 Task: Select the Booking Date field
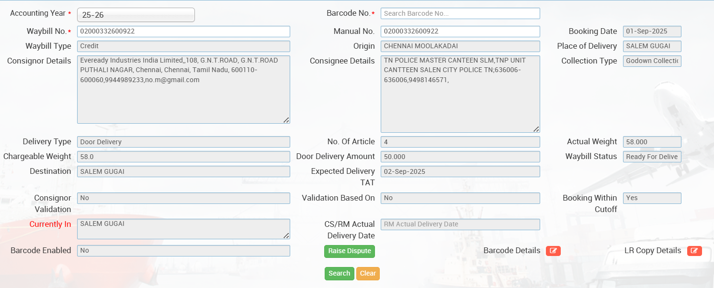point(652,32)
